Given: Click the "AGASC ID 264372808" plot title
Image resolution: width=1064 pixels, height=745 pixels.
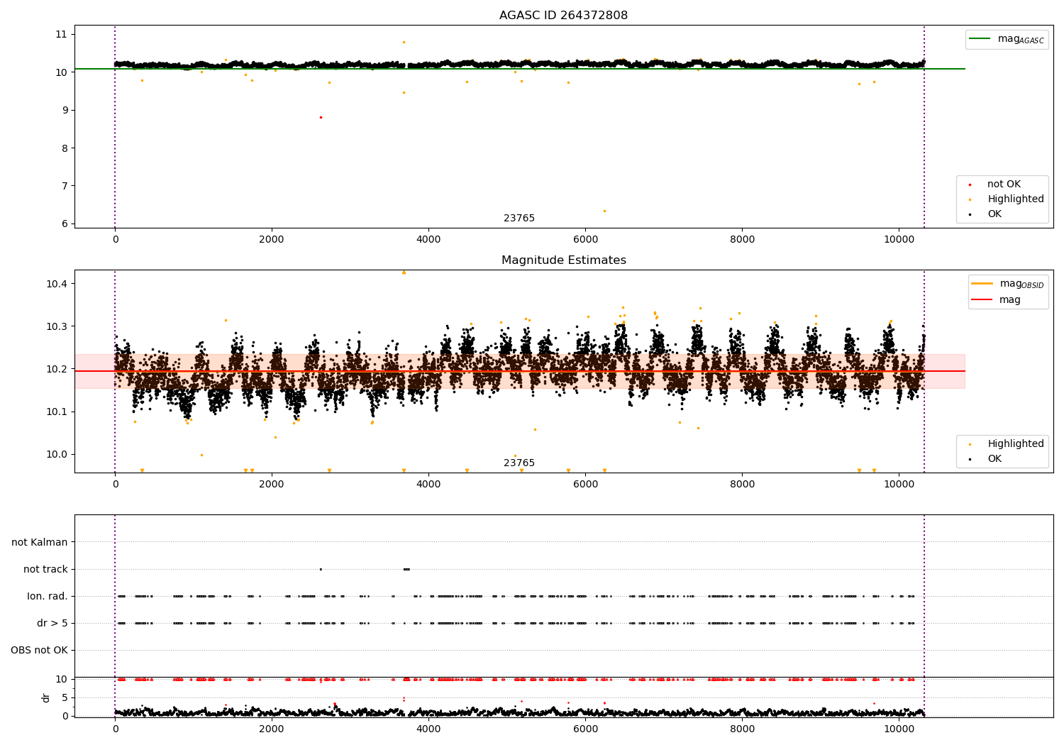Looking at the screenshot, I should (x=563, y=16).
